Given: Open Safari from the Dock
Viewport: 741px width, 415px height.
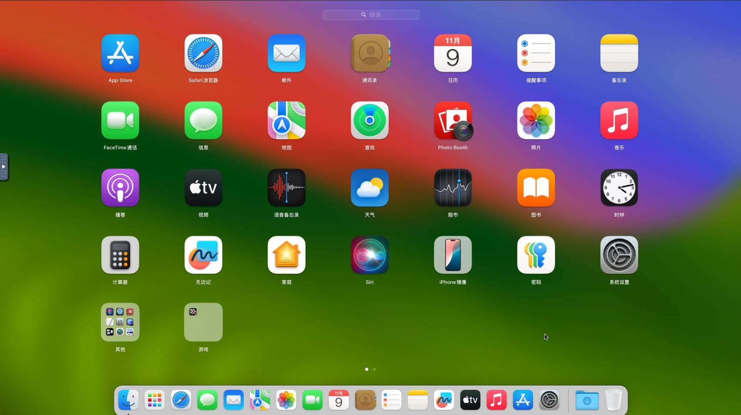Looking at the screenshot, I should pyautogui.click(x=181, y=400).
